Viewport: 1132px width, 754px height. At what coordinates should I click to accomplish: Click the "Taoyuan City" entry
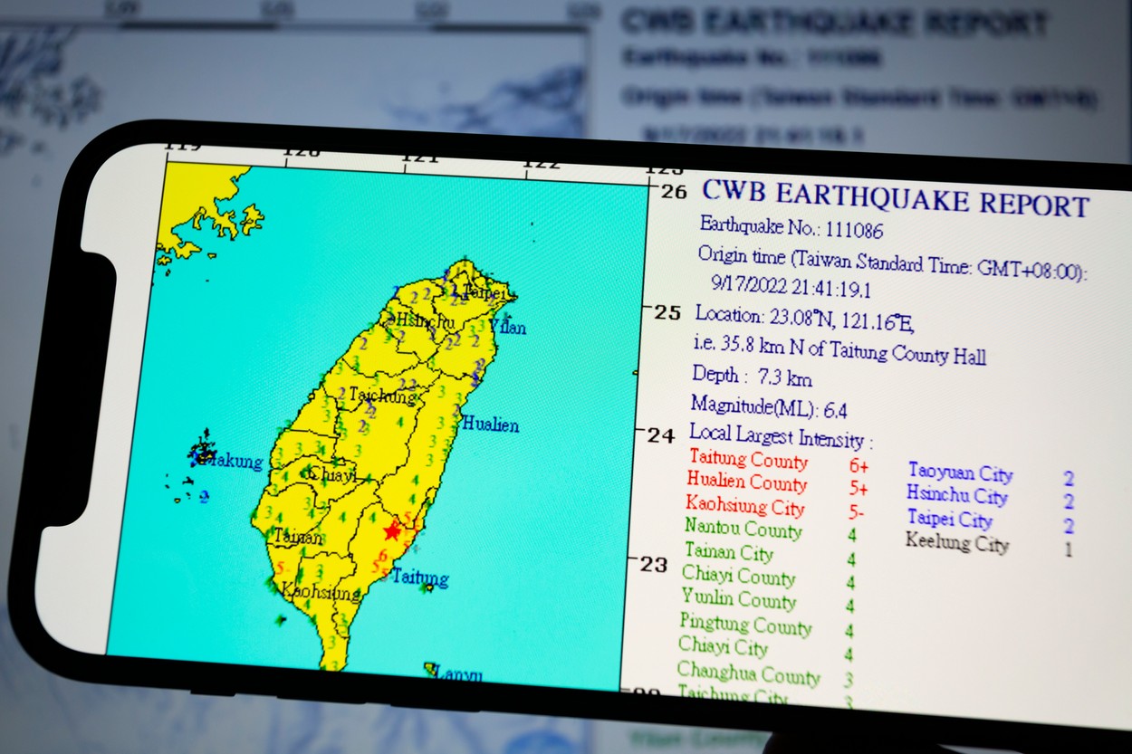[x=961, y=472]
